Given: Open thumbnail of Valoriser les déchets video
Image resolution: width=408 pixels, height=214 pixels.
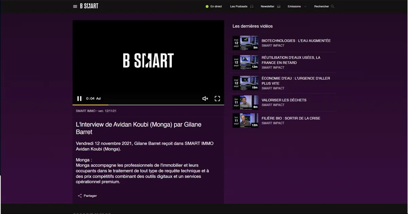Looking at the screenshot, I should tap(245, 102).
